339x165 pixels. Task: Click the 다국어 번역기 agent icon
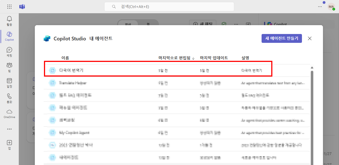coord(52,70)
